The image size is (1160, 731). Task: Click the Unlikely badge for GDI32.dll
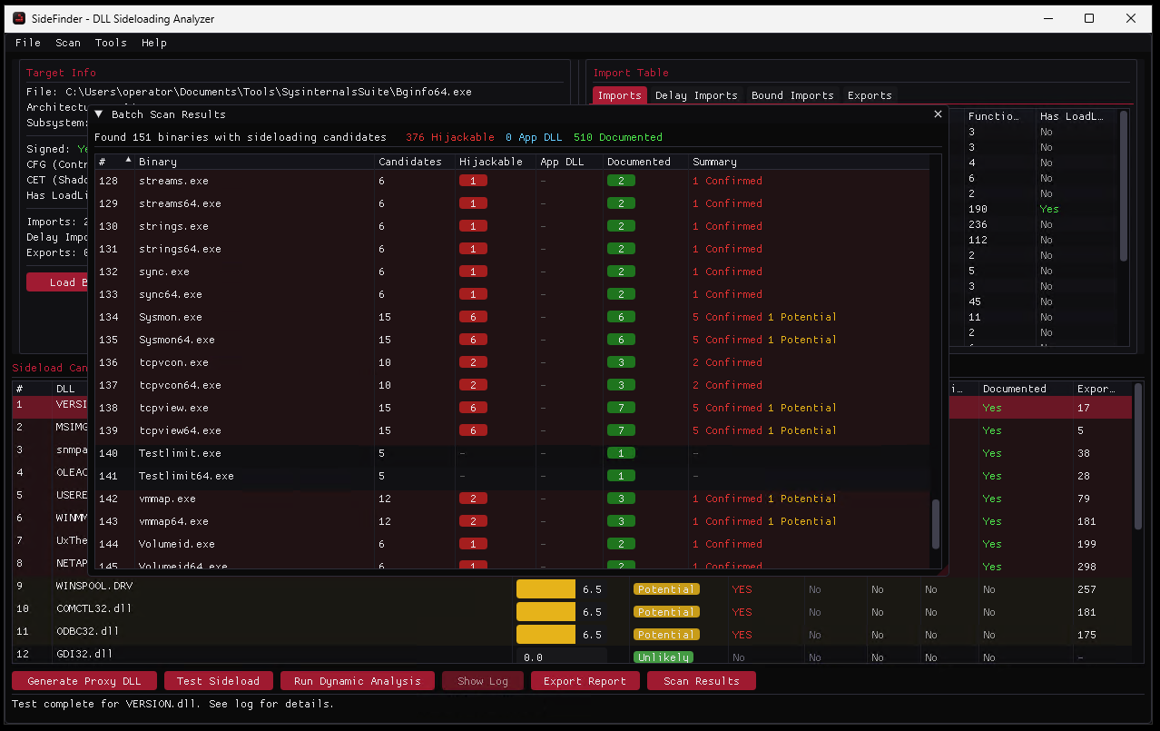click(x=663, y=657)
